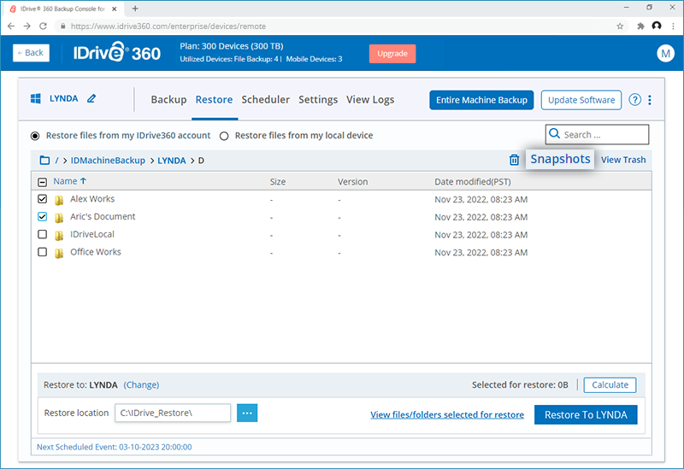Sort by the Name column header
Image resolution: width=684 pixels, height=469 pixels.
70,181
